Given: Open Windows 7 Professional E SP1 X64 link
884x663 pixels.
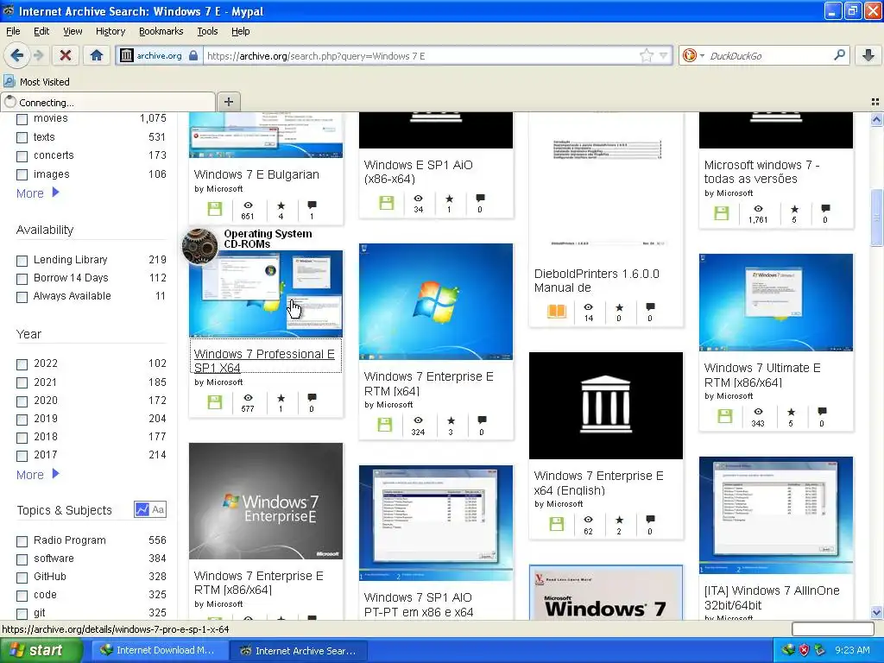Looking at the screenshot, I should coord(264,361).
